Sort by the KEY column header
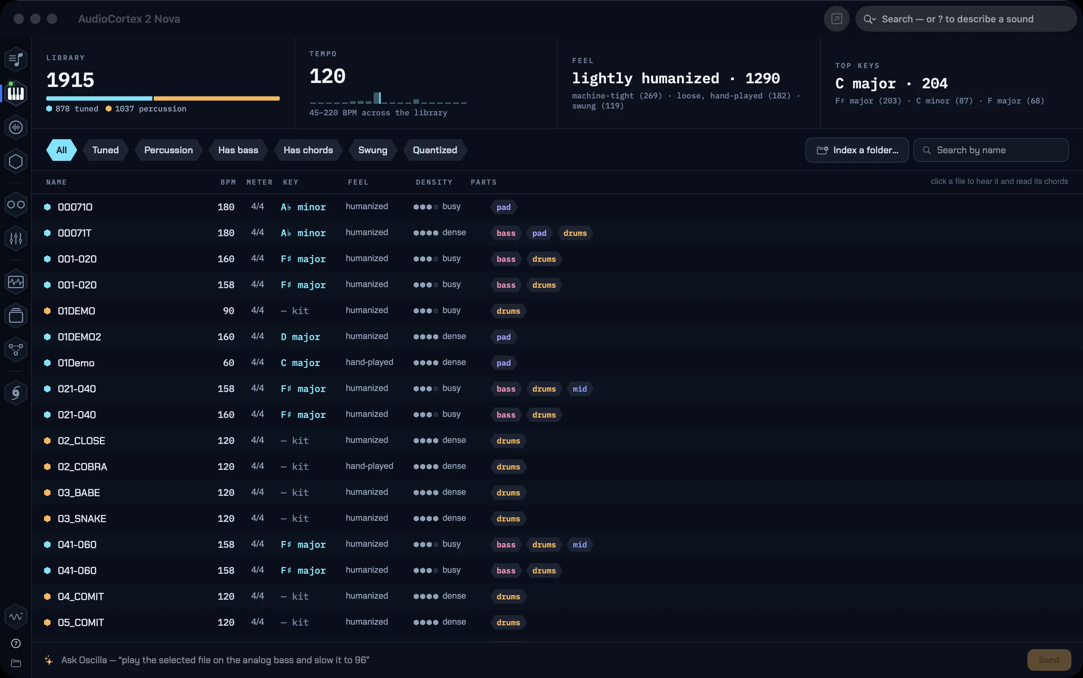Screen dimensions: 1083x678 pos(291,182)
